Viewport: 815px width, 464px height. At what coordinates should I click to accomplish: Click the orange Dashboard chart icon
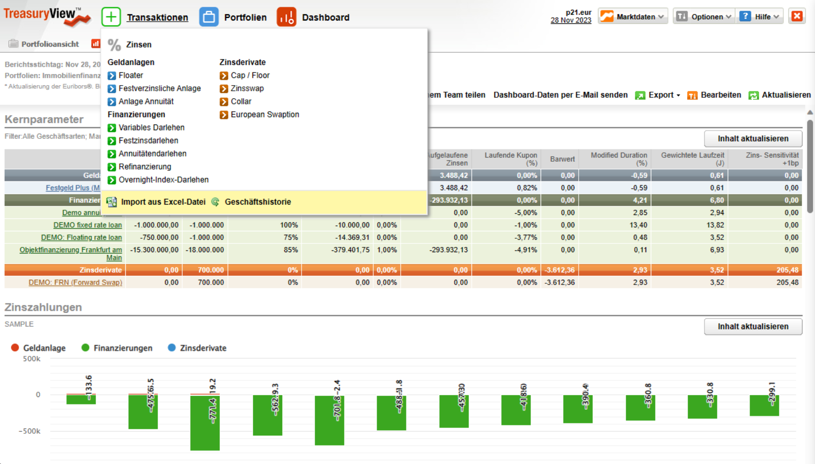pos(287,17)
